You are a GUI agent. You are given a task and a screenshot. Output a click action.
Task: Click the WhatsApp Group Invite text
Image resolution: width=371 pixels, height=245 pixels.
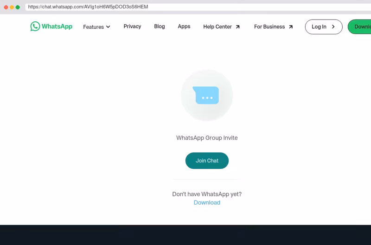point(207,138)
